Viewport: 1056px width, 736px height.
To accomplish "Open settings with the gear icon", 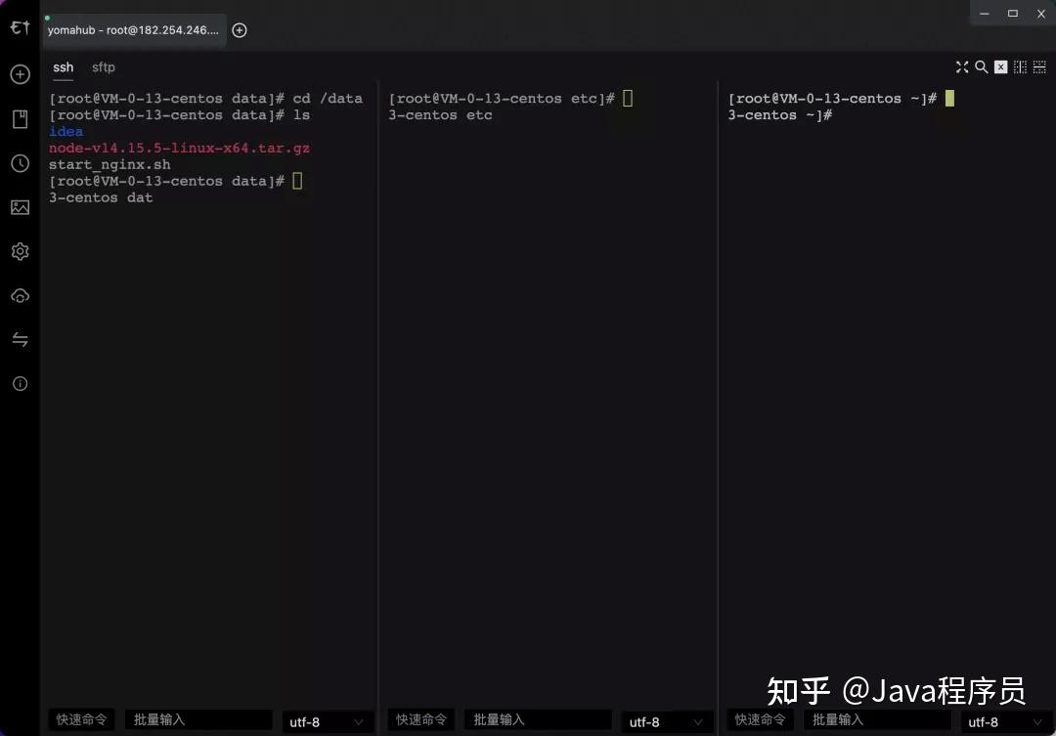I will 20,251.
